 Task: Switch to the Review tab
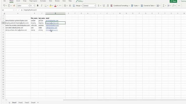pyautogui.click(x=57, y=1)
